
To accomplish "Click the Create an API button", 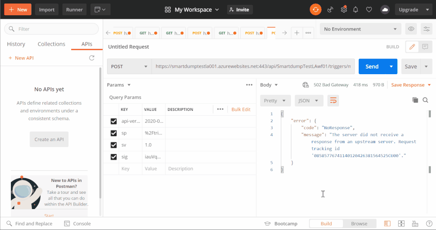I will [49, 139].
